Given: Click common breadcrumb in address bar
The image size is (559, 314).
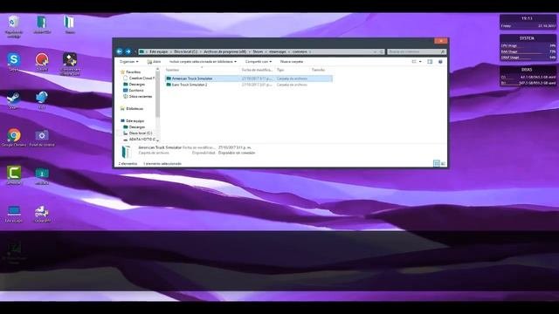Looking at the screenshot, I should (300, 51).
